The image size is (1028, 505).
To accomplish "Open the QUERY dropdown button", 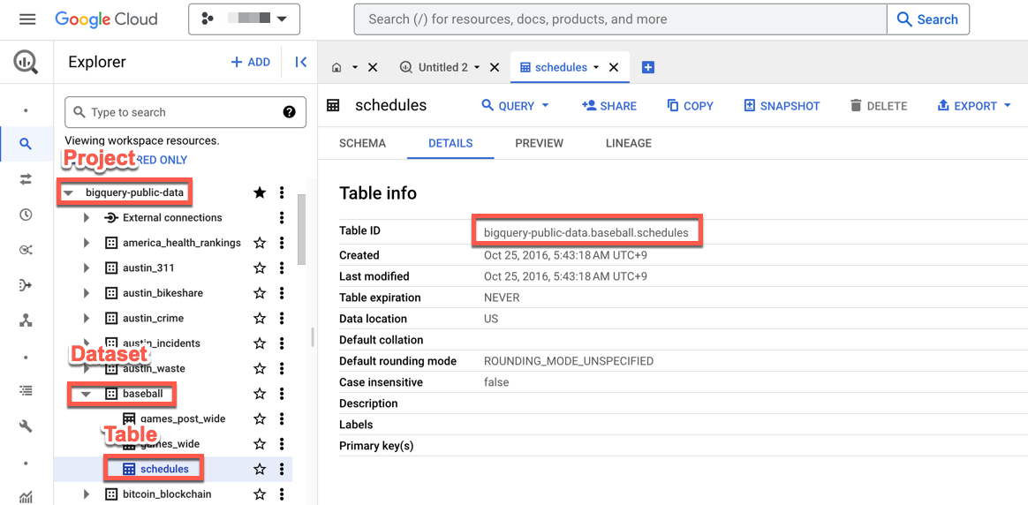I will 515,105.
